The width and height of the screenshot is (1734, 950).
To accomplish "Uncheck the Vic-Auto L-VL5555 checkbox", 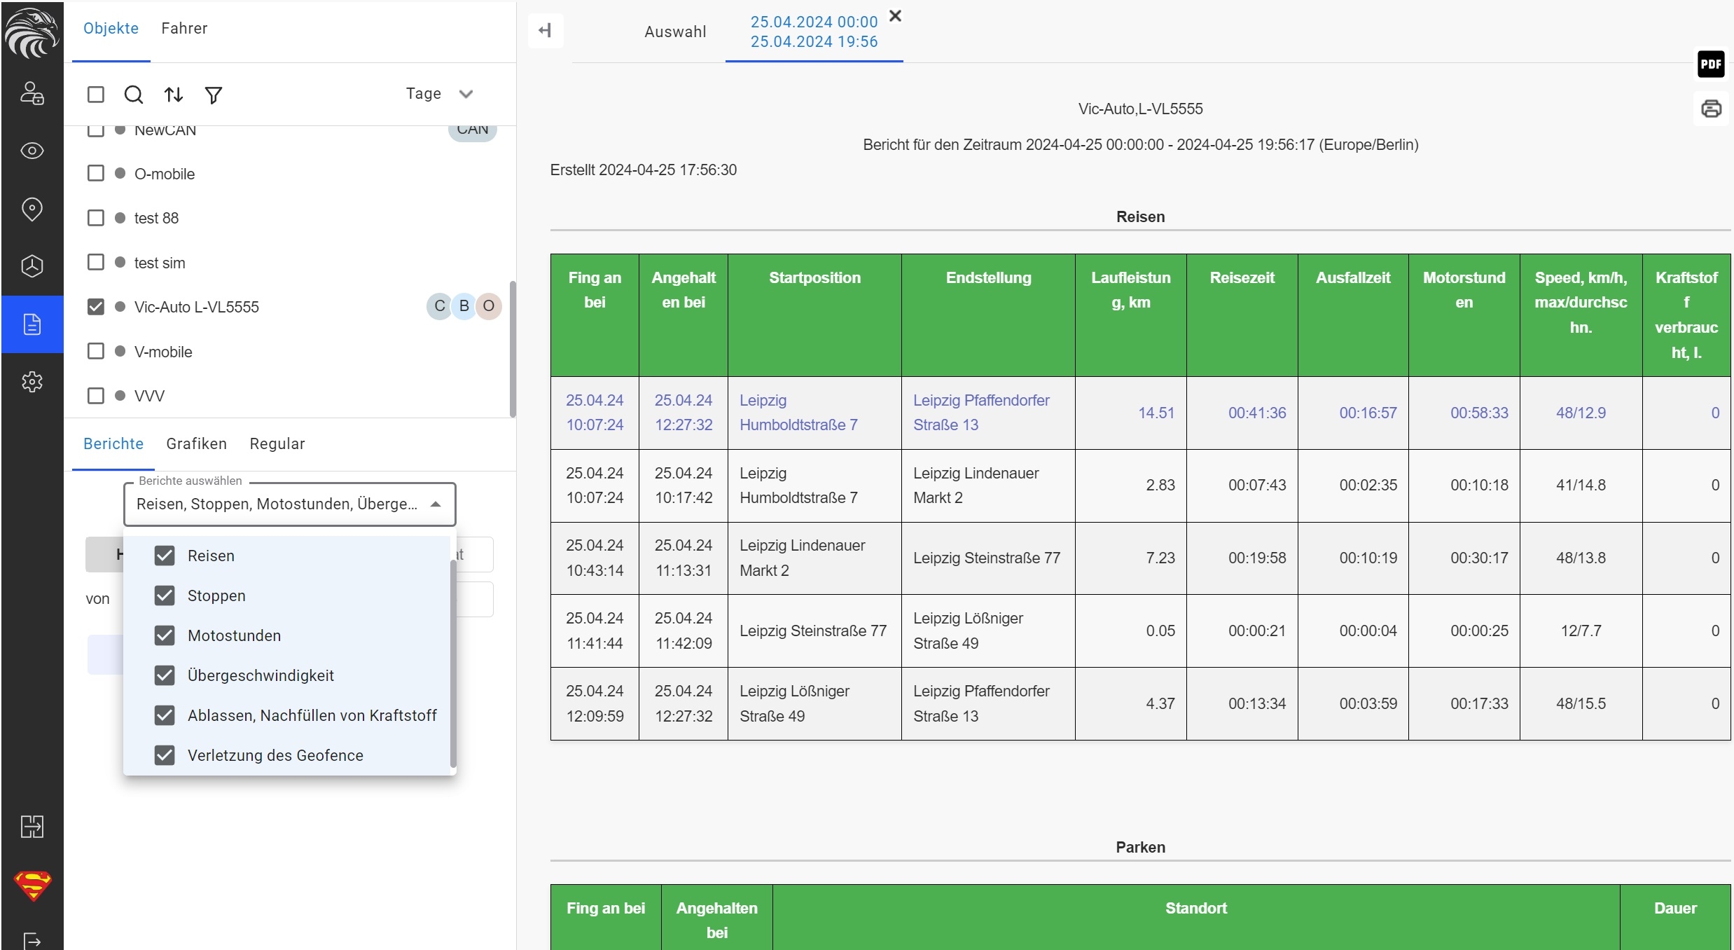I will (96, 307).
